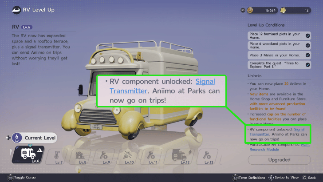Click the Swipe to View stick icon
This screenshot has height=182, width=323.
click(271, 178)
